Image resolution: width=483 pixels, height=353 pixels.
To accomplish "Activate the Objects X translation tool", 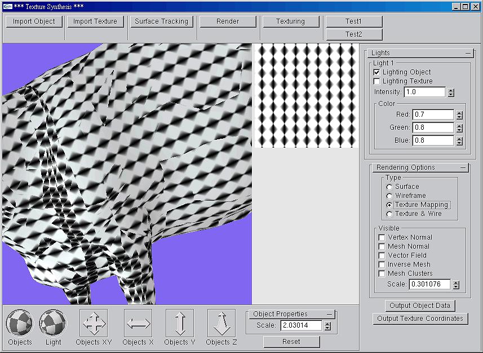I will (137, 324).
